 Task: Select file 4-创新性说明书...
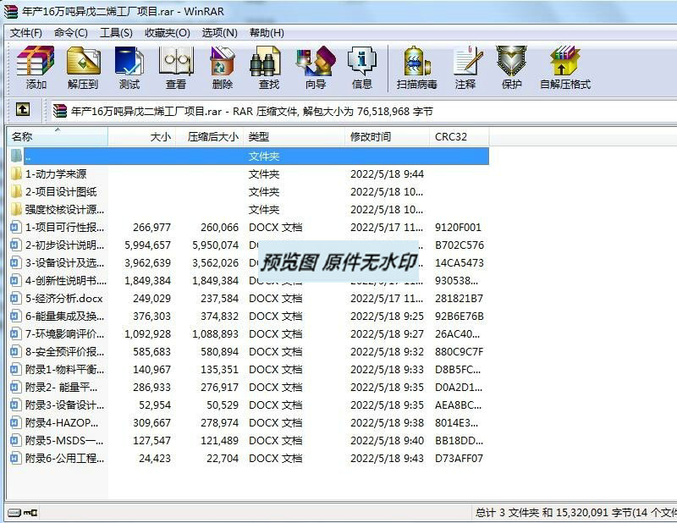pos(249,280)
